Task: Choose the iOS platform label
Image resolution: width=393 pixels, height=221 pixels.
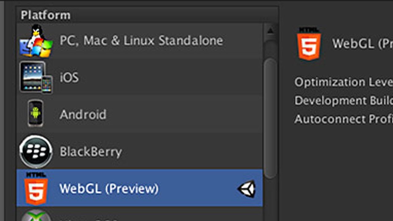Action: [x=69, y=78]
